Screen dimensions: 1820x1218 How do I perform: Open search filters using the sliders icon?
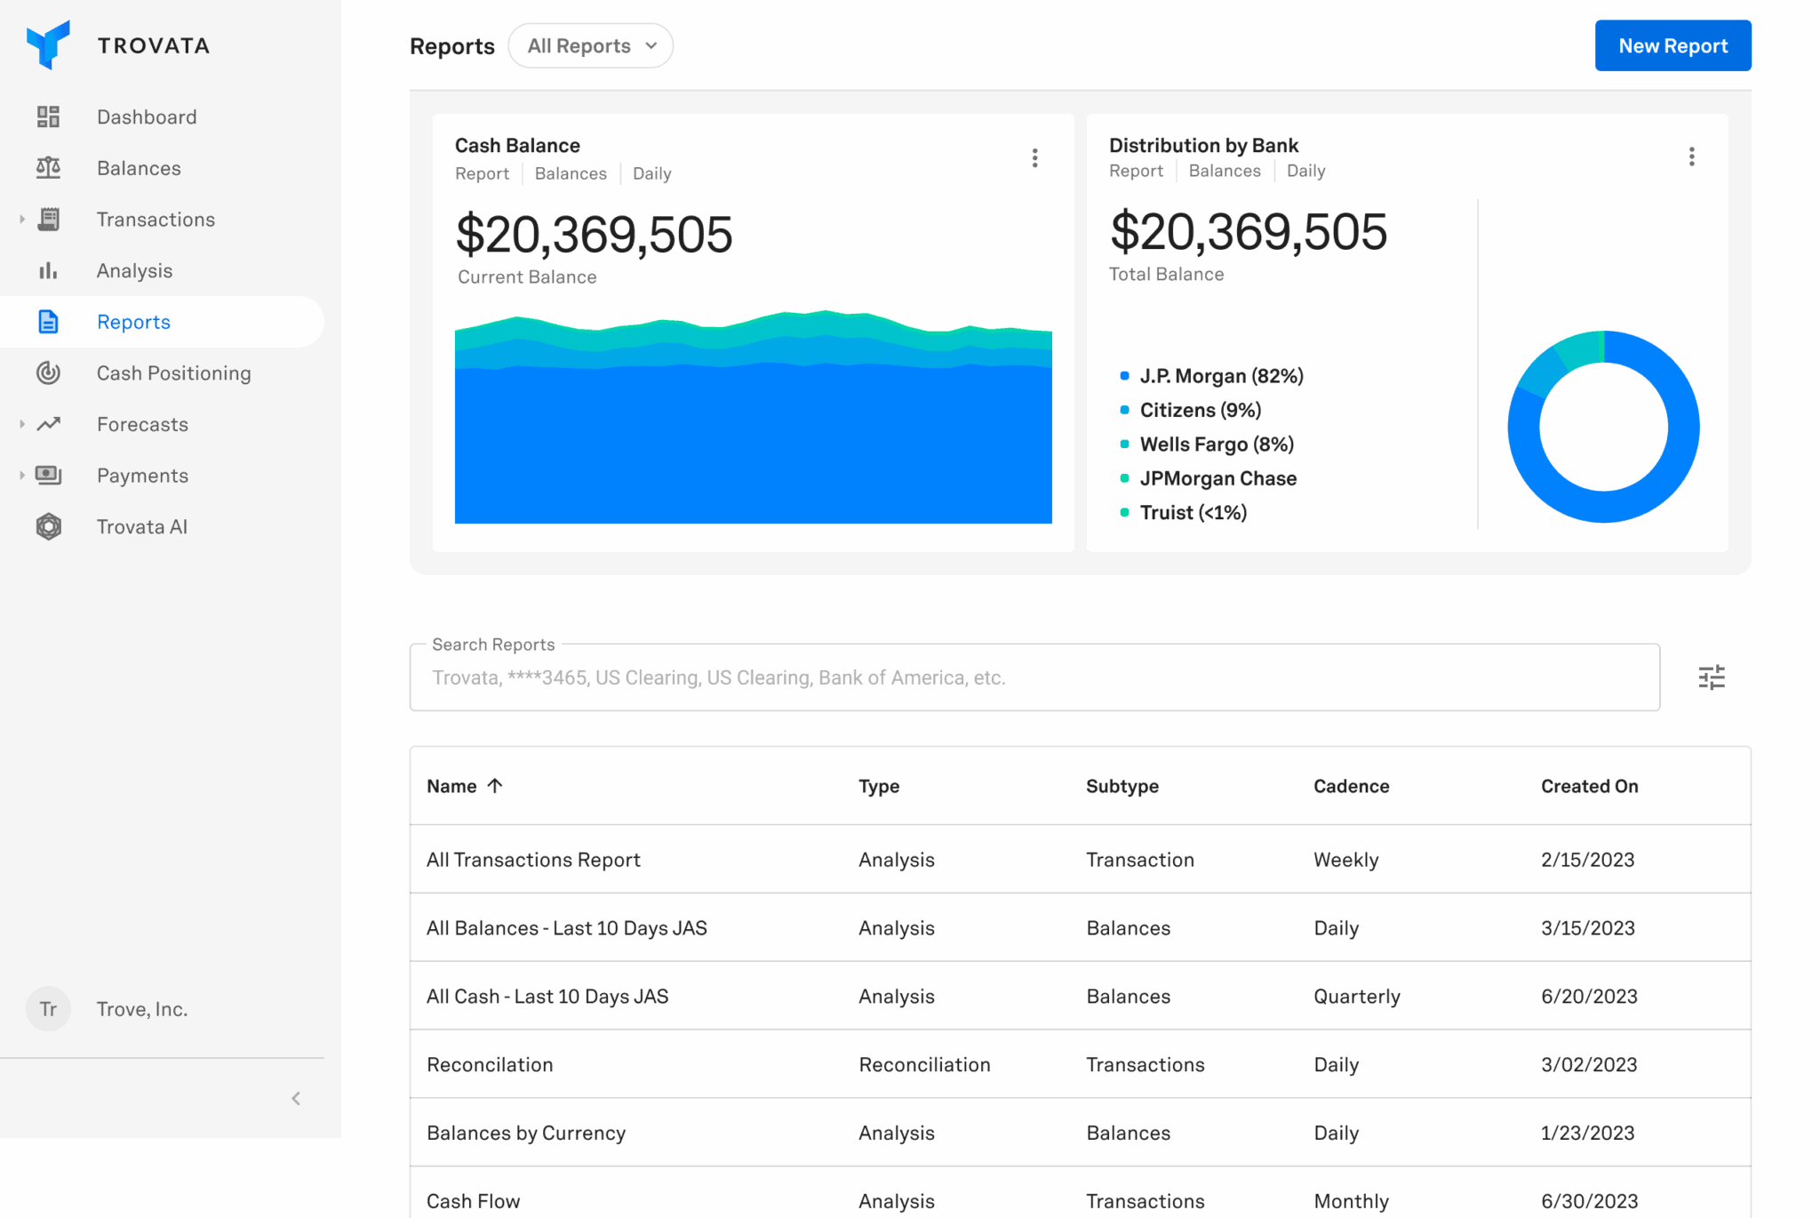click(1711, 677)
